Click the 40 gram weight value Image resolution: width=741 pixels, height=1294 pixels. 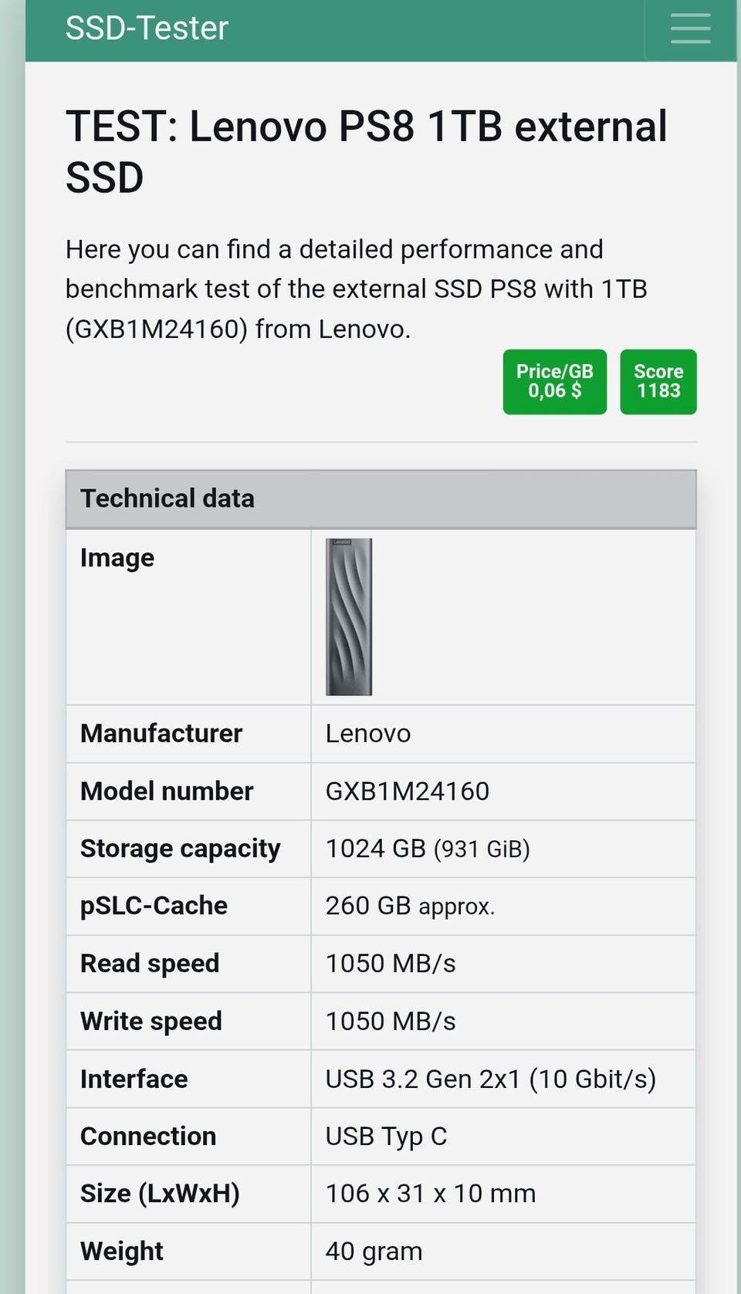pyautogui.click(x=374, y=1251)
